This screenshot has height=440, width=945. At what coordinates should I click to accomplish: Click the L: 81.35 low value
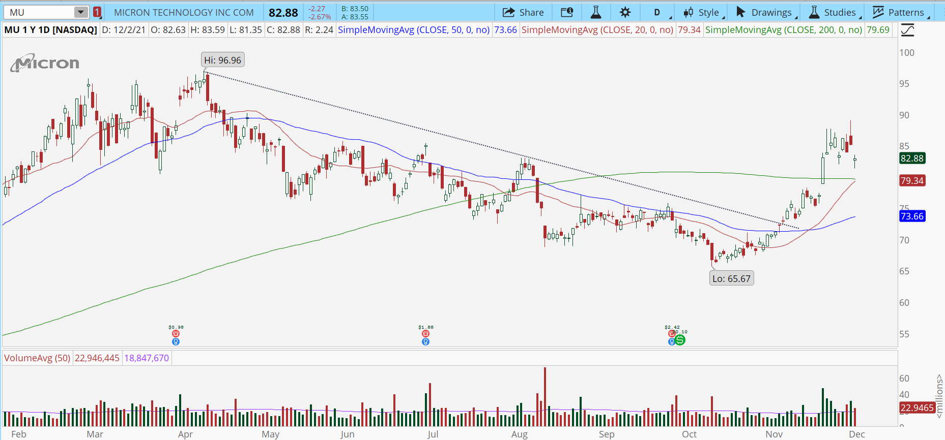pos(246,30)
